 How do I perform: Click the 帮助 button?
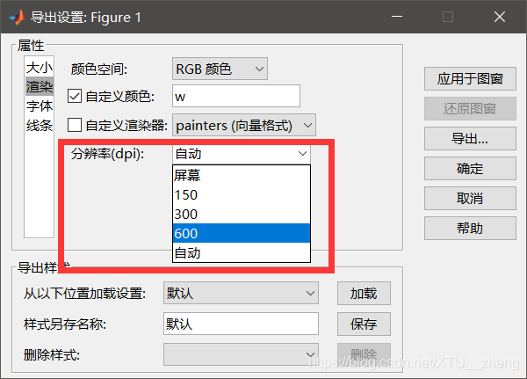point(470,229)
